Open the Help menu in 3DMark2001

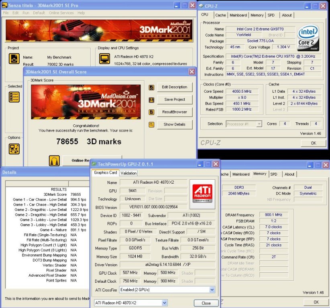tap(81, 13)
